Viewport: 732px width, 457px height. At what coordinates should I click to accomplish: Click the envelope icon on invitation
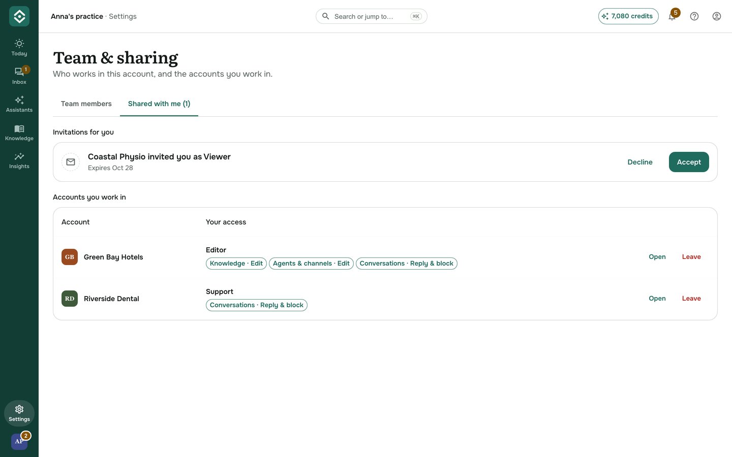tap(71, 162)
